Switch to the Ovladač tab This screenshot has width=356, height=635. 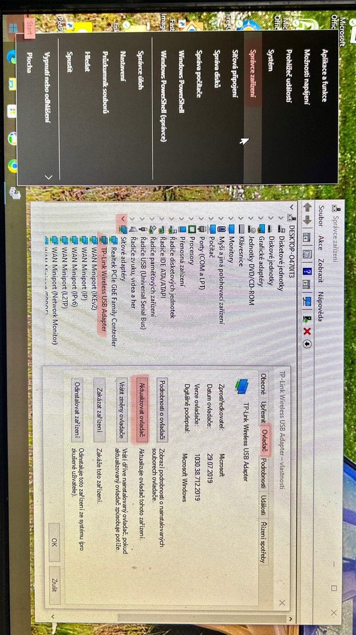click(265, 441)
